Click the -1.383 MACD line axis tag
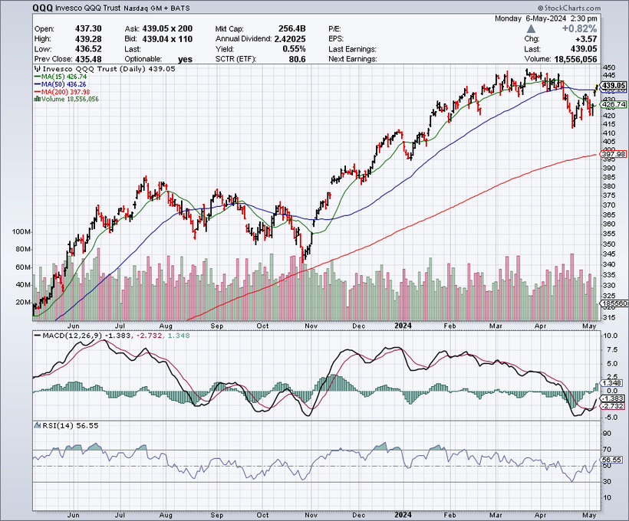Image resolution: width=629 pixels, height=521 pixels. 614,398
